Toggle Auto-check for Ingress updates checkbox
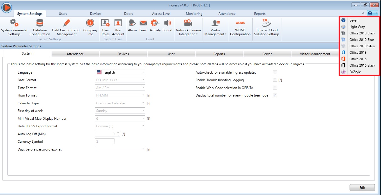Screen dimensions: 381x195 click(275, 72)
